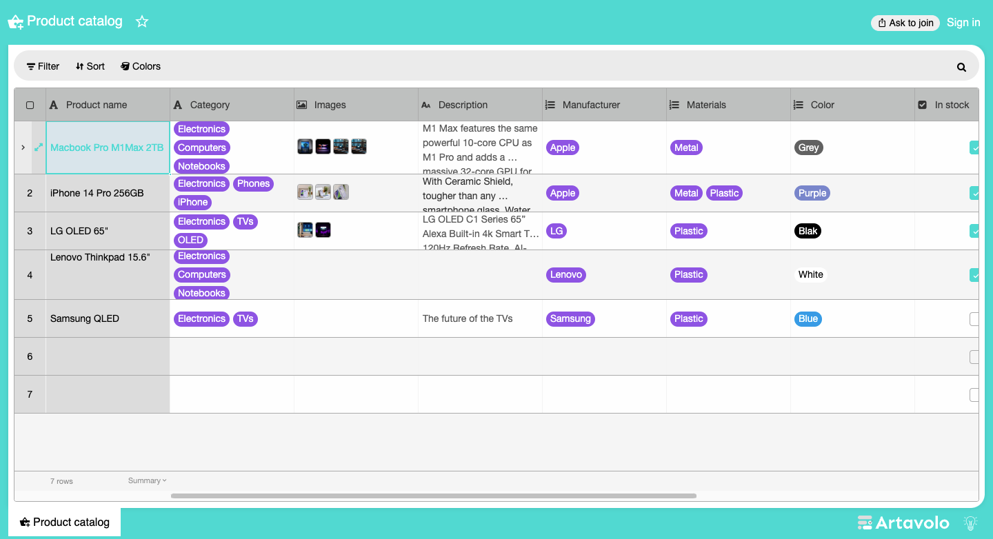Uncheck In stock for Lenovo Thinkpad row
Viewport: 993px width, 539px height.
tap(974, 275)
